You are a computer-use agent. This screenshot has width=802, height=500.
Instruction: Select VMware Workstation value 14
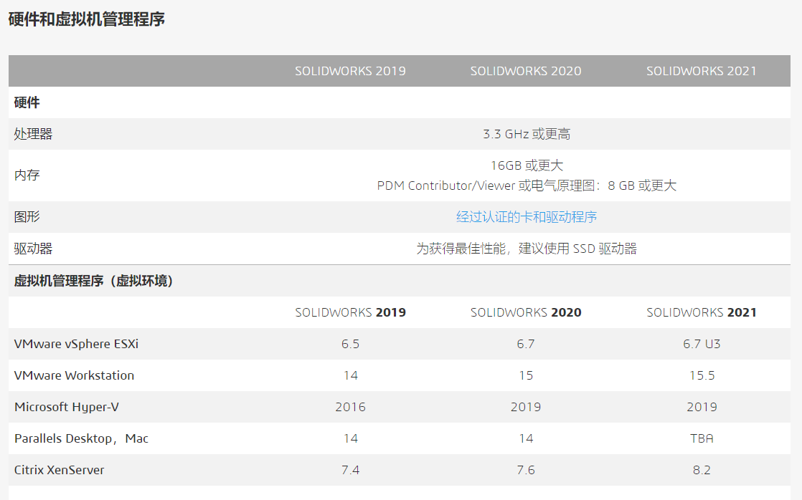pos(350,376)
